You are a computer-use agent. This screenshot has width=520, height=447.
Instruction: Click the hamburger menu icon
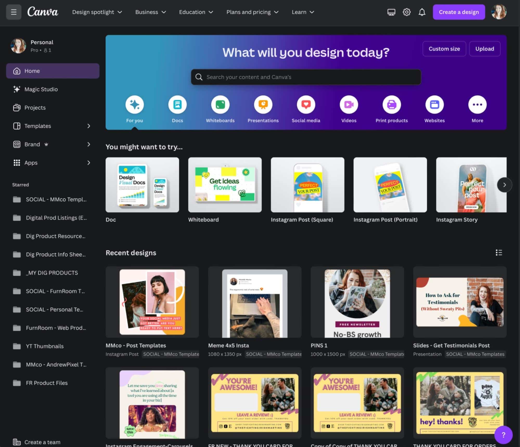[14, 12]
